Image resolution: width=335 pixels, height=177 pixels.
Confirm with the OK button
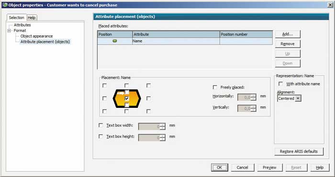(x=219, y=167)
